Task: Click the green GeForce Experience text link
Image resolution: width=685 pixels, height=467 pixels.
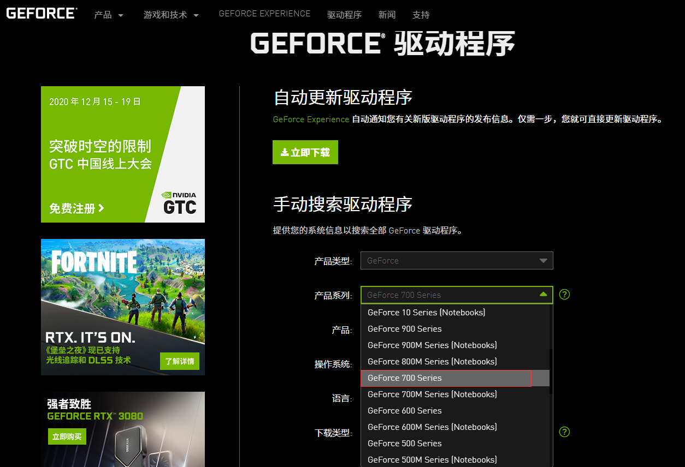Action: [311, 119]
